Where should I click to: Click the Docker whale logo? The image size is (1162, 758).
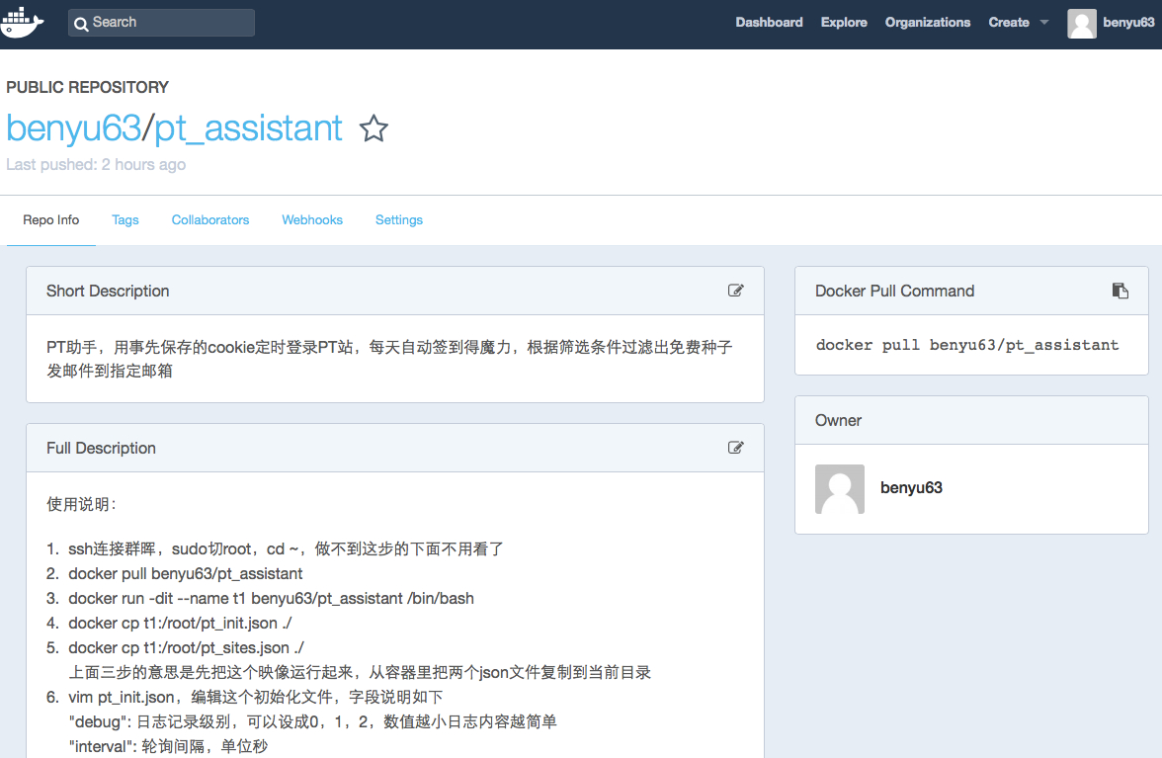22,22
